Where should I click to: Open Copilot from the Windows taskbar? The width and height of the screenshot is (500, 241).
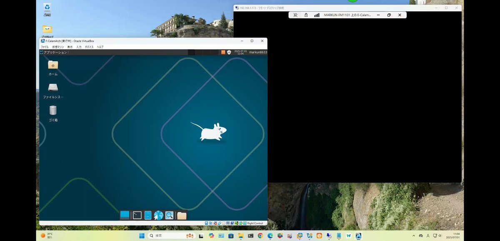click(x=211, y=236)
